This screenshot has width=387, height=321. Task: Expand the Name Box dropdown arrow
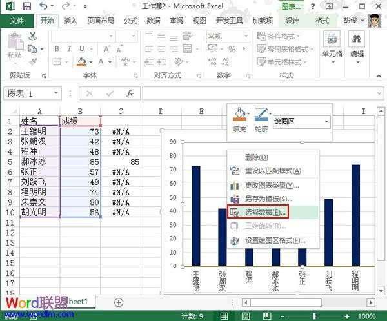tap(56, 93)
